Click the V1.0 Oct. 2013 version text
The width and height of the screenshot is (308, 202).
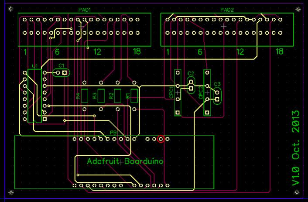[296, 147]
